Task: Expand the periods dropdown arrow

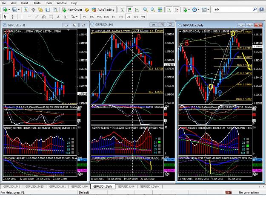Action: coord(198,10)
